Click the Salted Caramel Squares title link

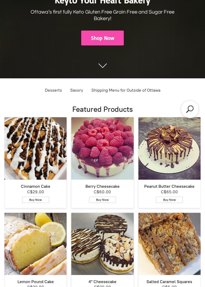tap(169, 282)
